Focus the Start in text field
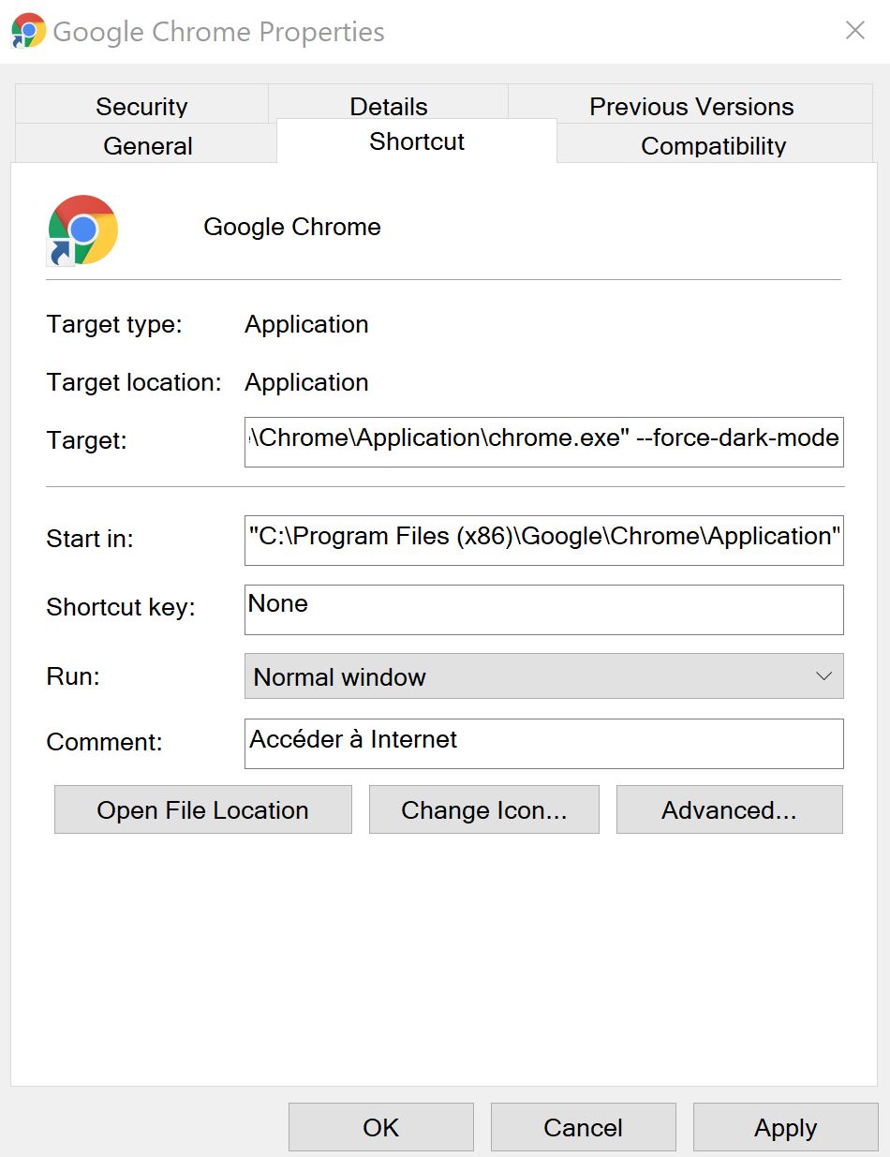This screenshot has height=1157, width=890. pyautogui.click(x=543, y=540)
